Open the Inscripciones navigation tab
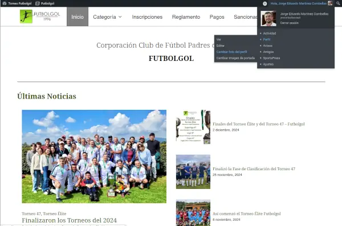The width and height of the screenshot is (342, 226). point(147,17)
